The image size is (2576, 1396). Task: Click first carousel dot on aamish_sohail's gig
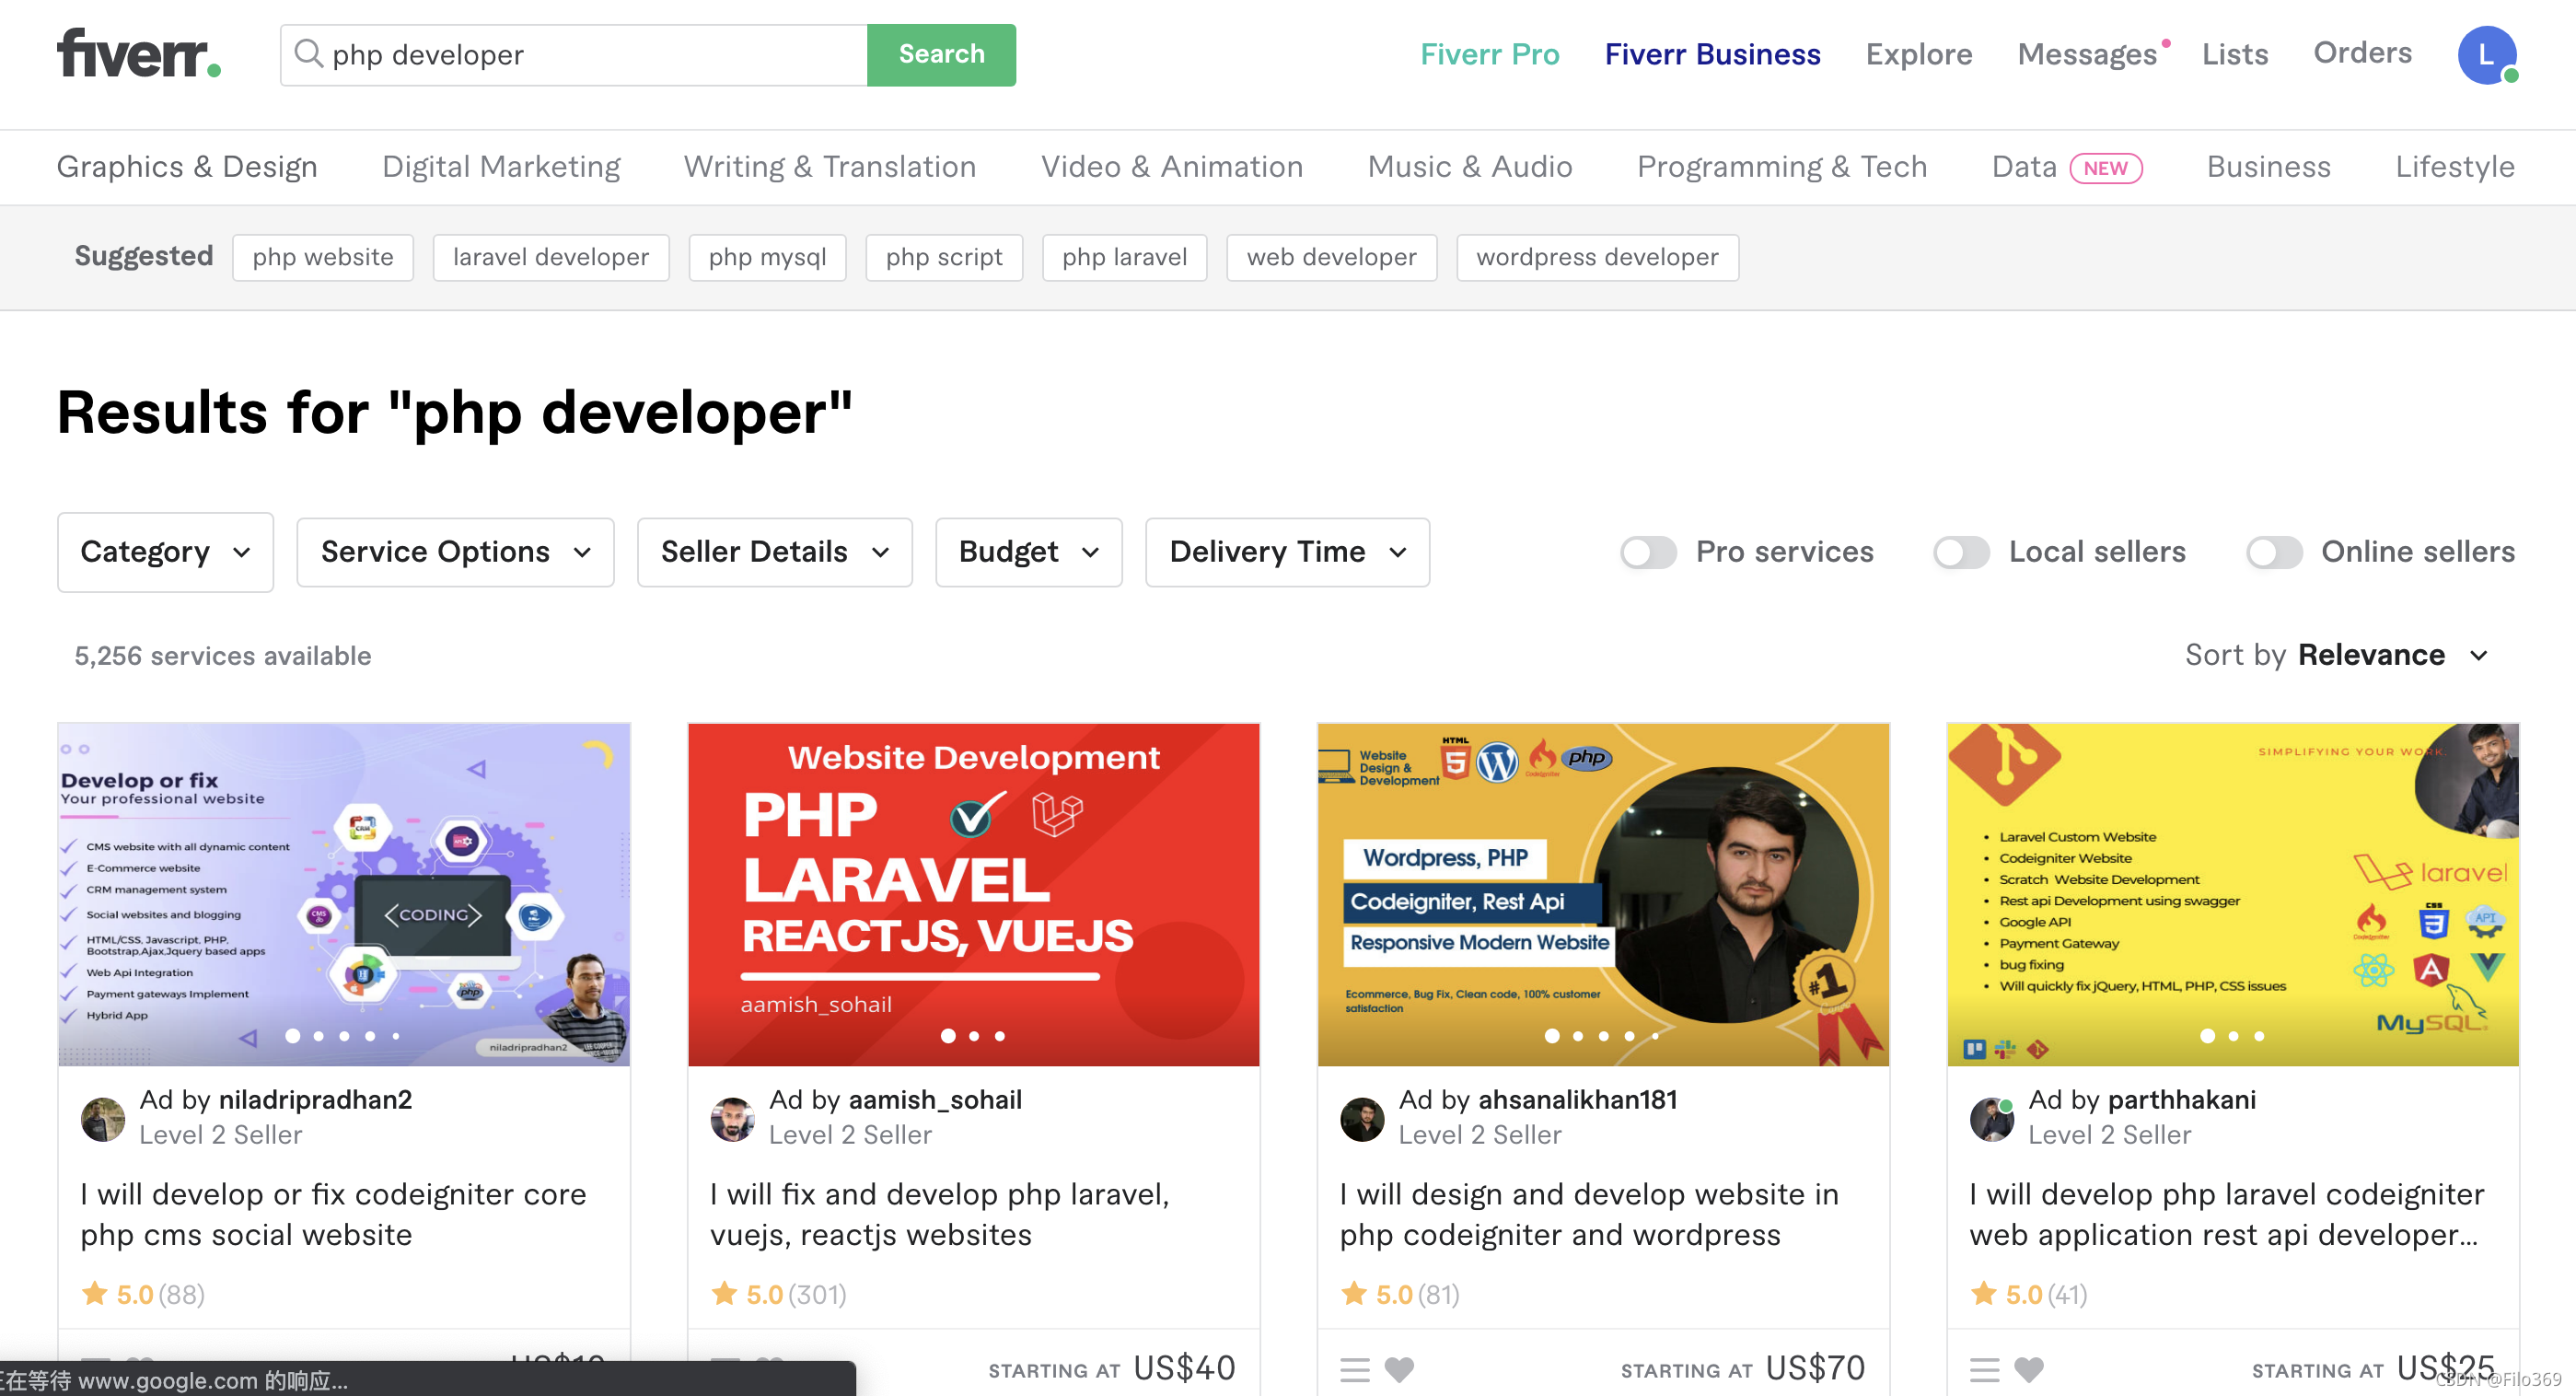tap(948, 1036)
